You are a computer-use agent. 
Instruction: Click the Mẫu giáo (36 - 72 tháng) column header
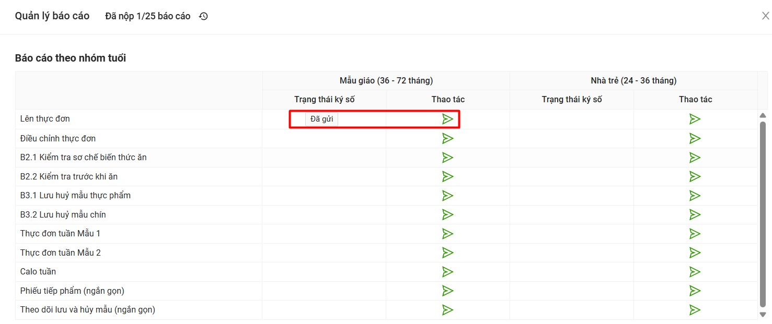pos(386,80)
